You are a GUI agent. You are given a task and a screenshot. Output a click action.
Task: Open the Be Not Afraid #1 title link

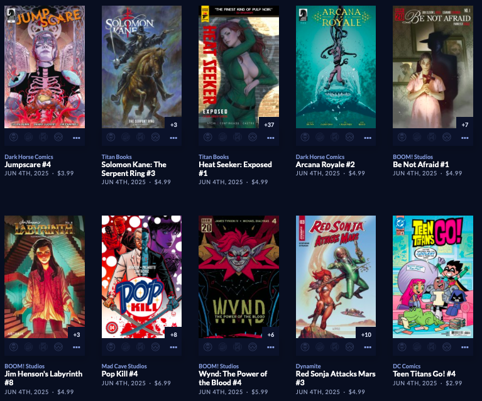[x=421, y=165]
